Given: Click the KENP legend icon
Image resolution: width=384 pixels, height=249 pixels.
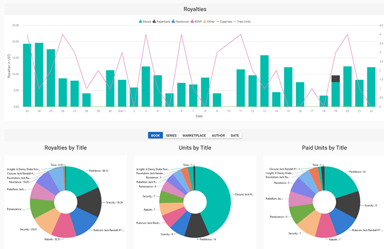Looking at the screenshot, I should tap(192, 22).
